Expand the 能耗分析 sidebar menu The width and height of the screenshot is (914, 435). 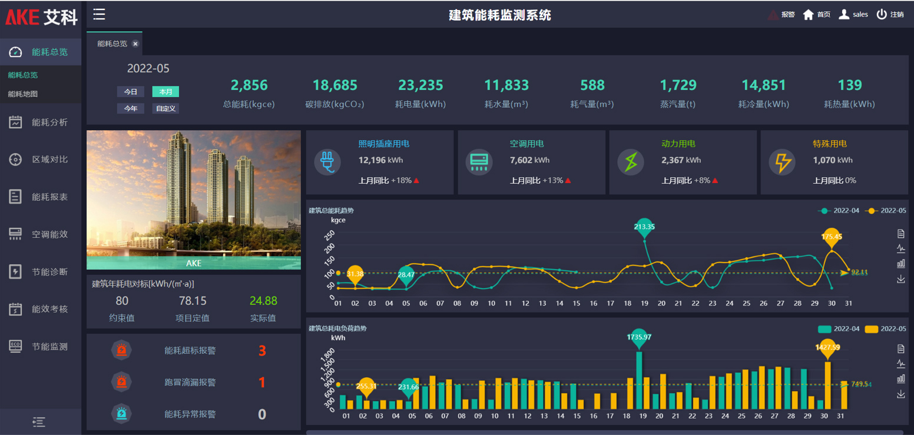(41, 122)
